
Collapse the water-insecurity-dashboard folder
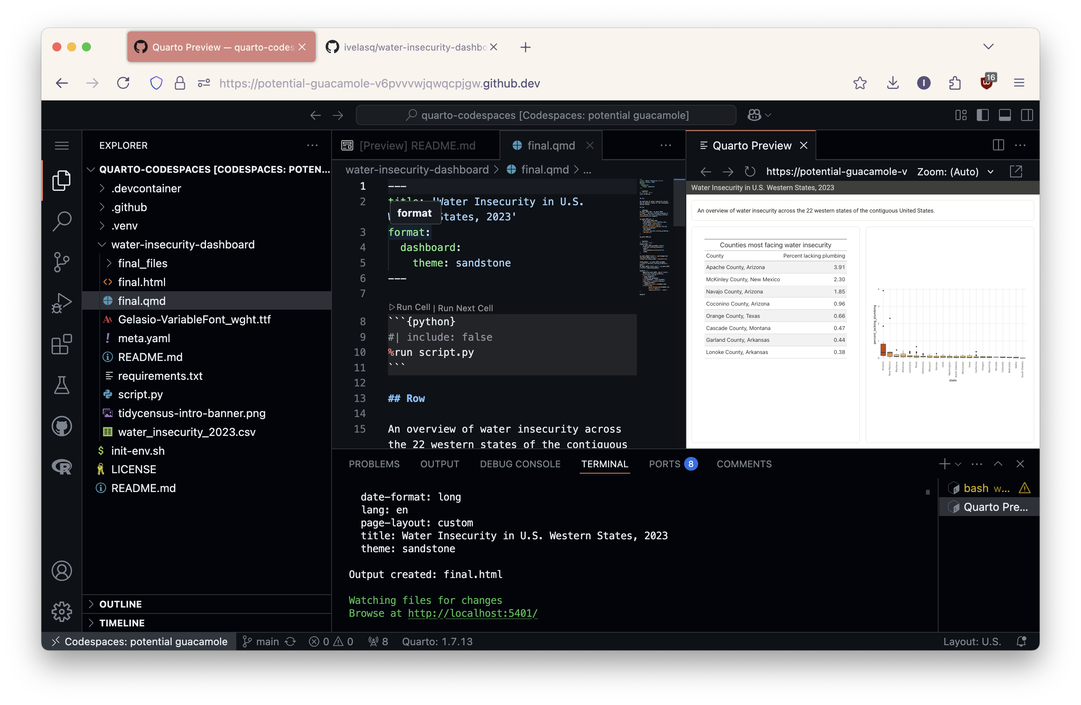pyautogui.click(x=183, y=245)
